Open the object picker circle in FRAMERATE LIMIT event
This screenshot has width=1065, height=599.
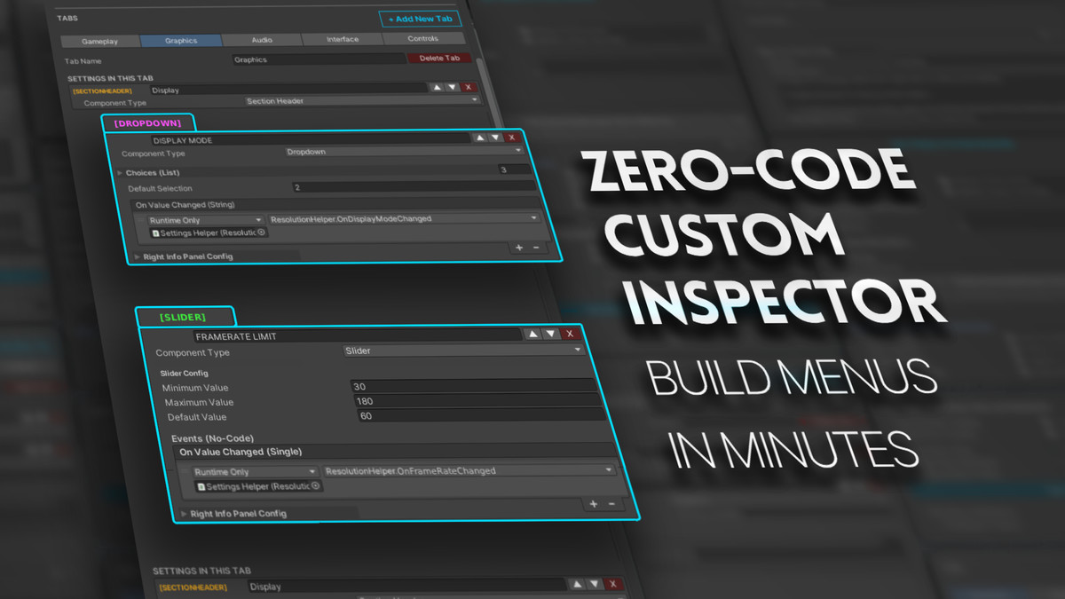click(x=316, y=487)
